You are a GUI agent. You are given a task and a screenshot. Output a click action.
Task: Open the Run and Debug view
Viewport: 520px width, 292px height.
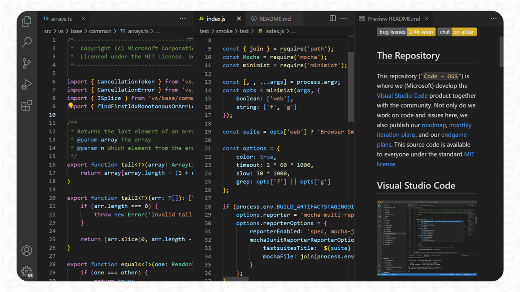[27, 84]
